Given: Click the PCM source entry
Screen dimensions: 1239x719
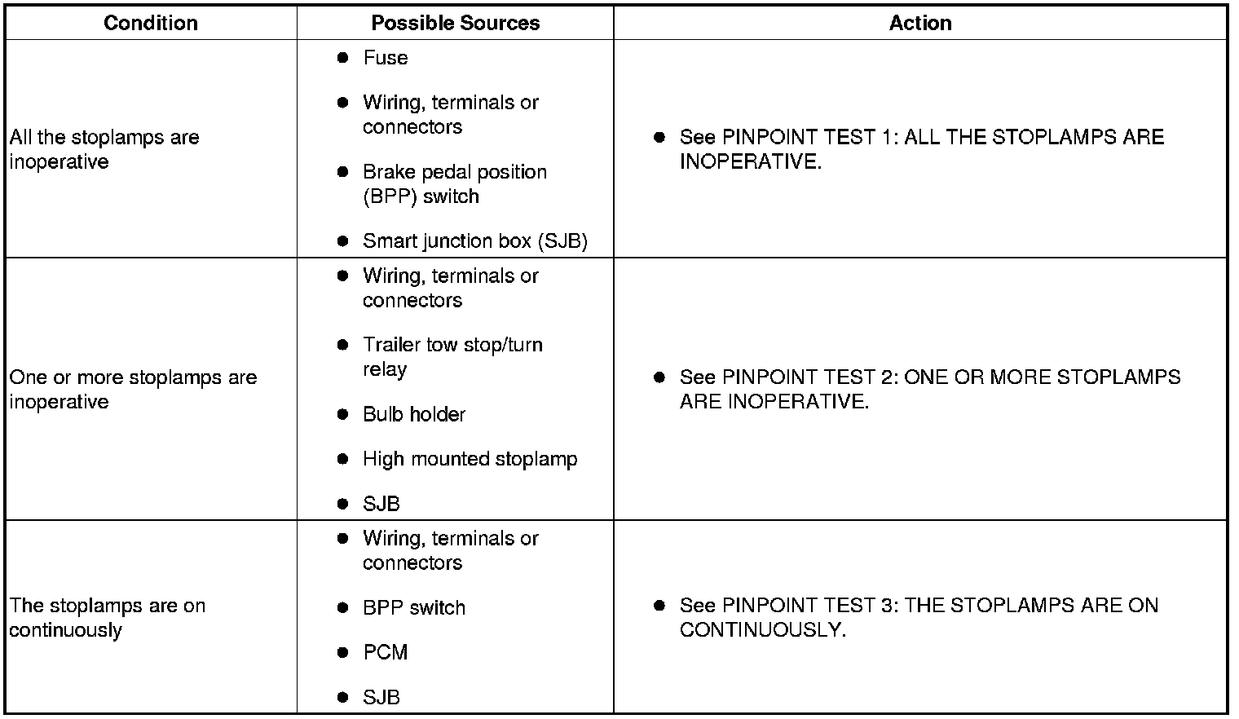Looking at the screenshot, I should (x=385, y=652).
